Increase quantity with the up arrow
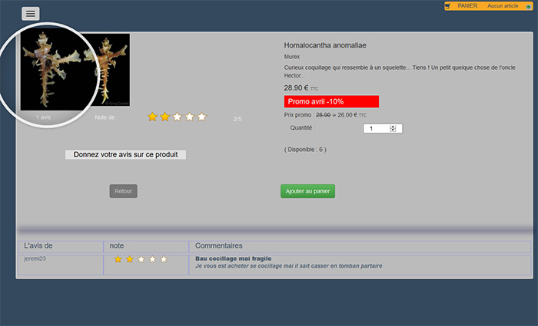Viewport: 538px width, 326px height. [x=393, y=127]
